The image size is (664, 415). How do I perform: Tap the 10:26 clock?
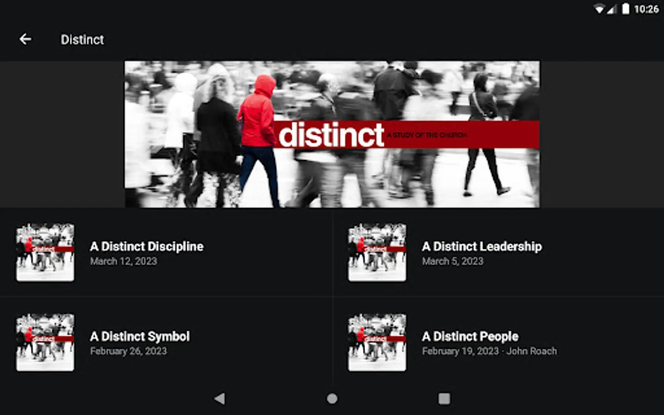(x=646, y=9)
